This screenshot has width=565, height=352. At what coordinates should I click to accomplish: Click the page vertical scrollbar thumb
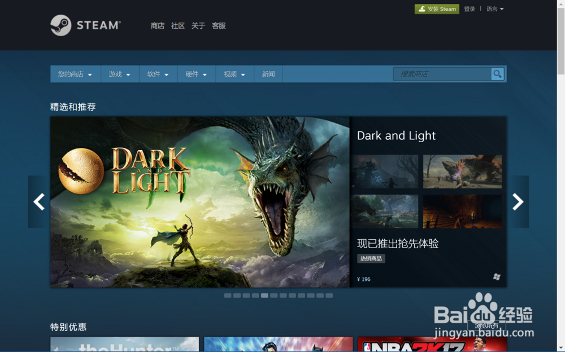click(x=561, y=41)
